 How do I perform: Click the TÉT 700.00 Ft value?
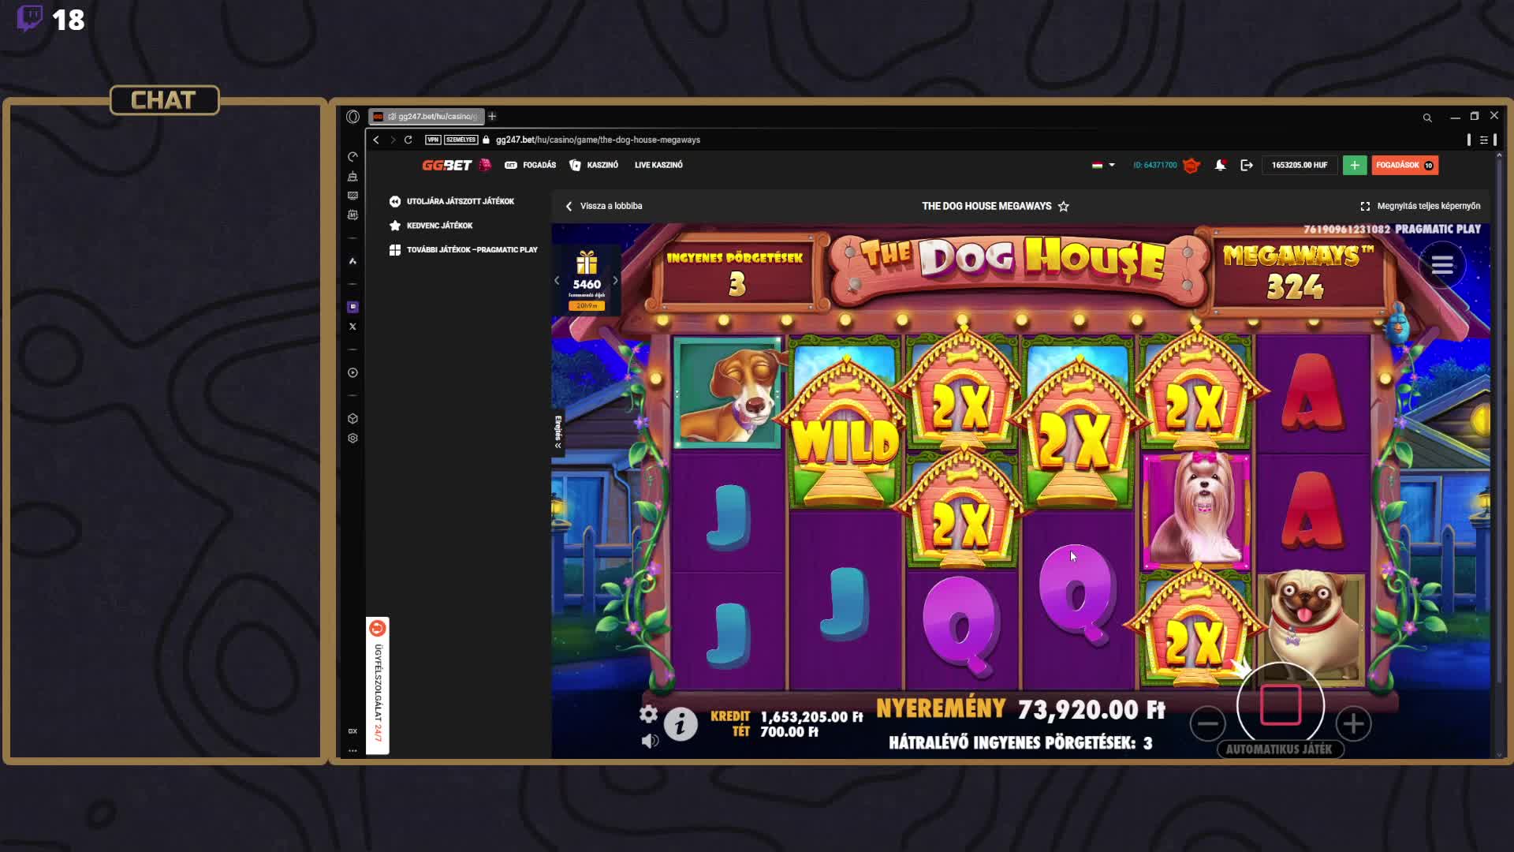789,732
